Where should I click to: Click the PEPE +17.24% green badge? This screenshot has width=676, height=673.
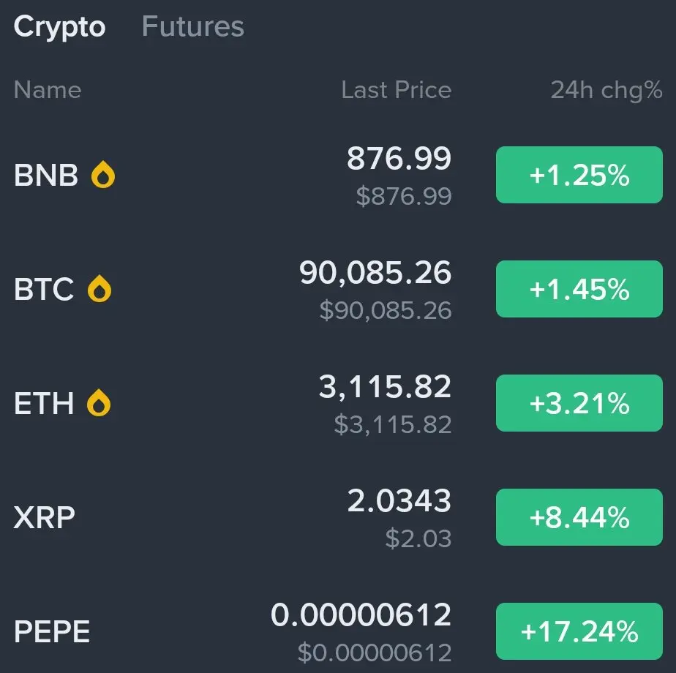(579, 631)
